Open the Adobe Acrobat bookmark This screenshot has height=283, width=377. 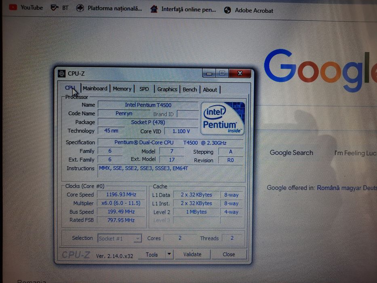[249, 11]
